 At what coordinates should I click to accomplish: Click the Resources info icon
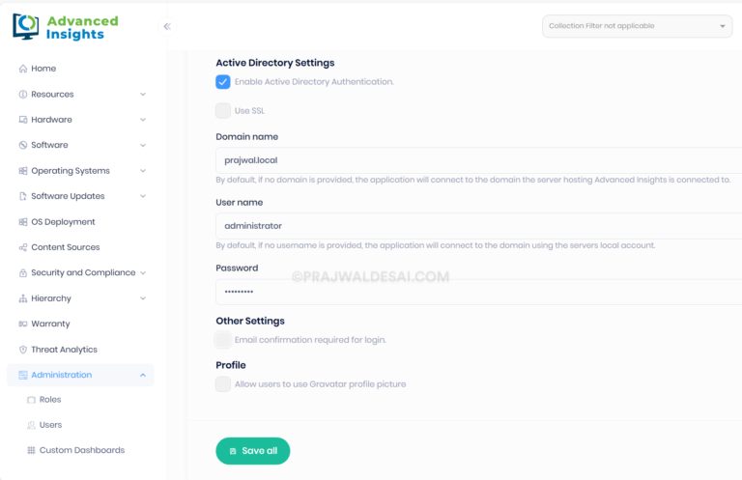pyautogui.click(x=23, y=94)
